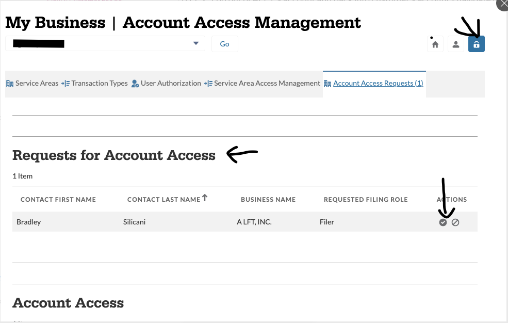This screenshot has height=323, width=508.
Task: Close the dialog with the X icon
Action: (x=503, y=5)
